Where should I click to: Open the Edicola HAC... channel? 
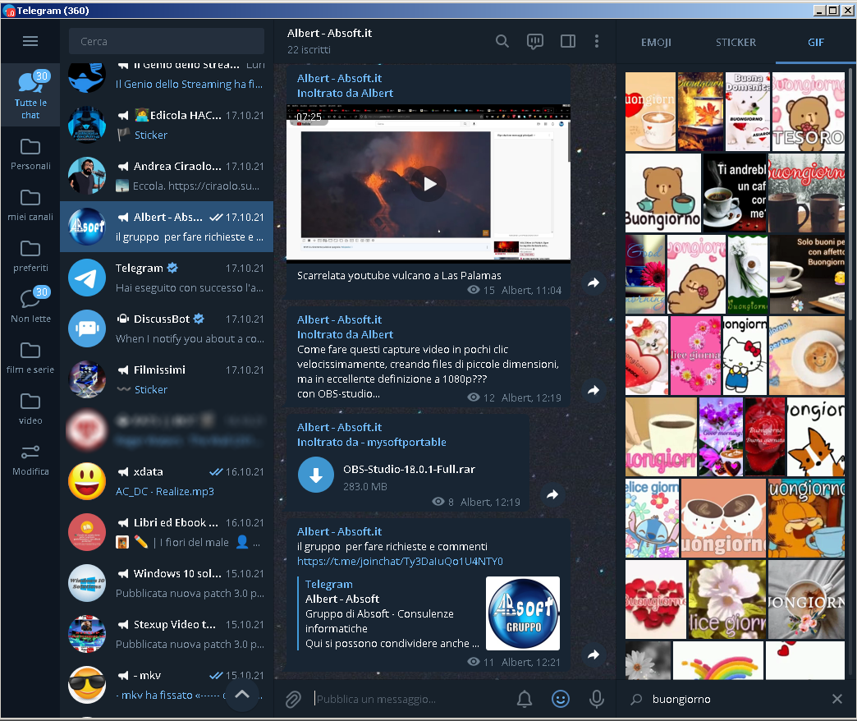[x=167, y=125]
